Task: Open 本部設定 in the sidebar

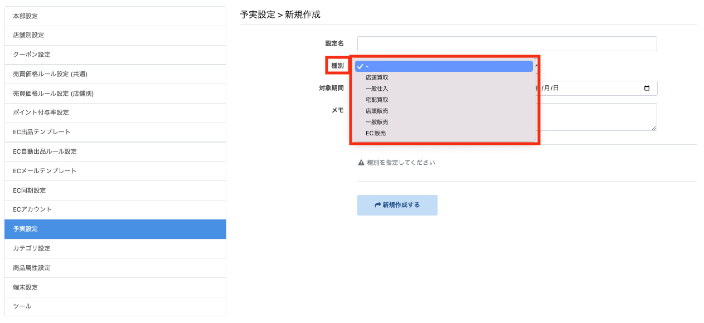Action: 115,16
